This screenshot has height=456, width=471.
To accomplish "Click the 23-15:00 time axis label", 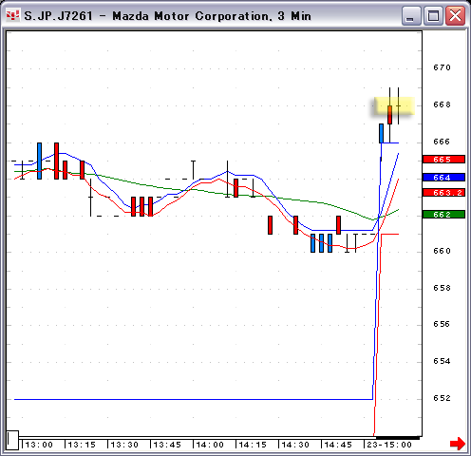I will [x=389, y=445].
